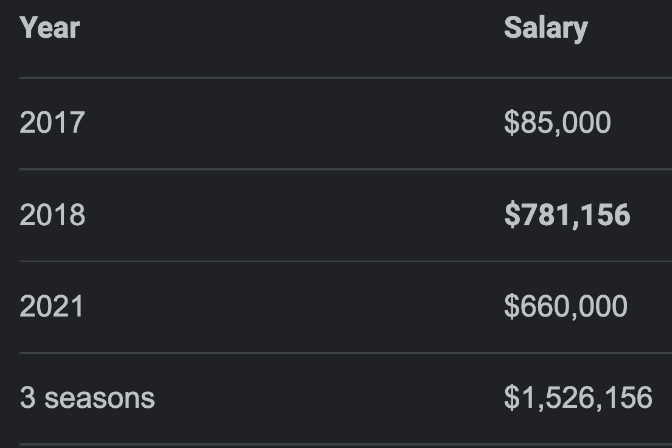
Task: Click the divider between 2018 and 2021 rows
Action: pos(345,261)
